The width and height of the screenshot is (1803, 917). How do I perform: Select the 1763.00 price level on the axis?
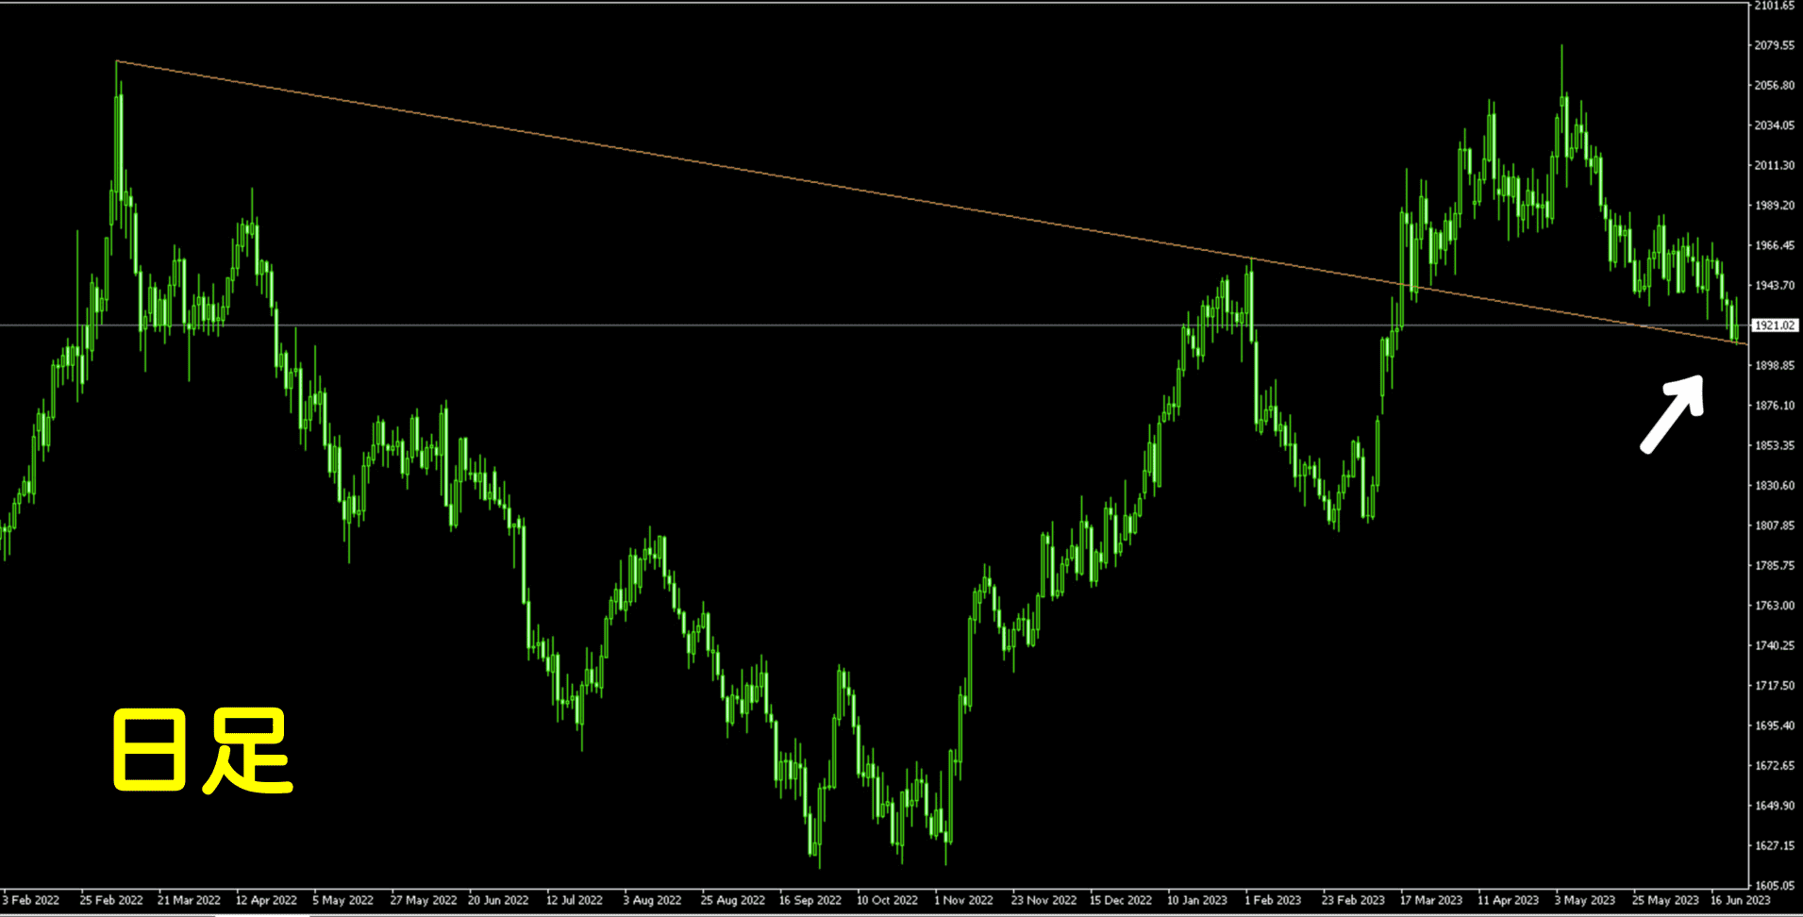tap(1775, 606)
